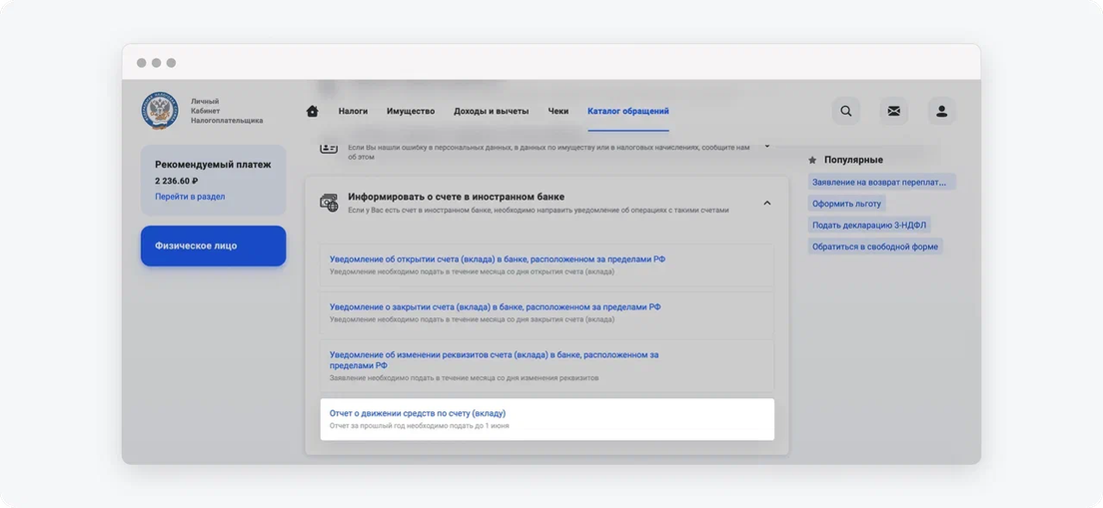Click the home icon in navigation
This screenshot has width=1103, height=508.
(313, 111)
